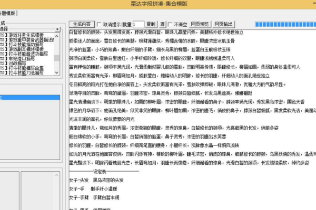Click 女子-手 嫩手纤小温暖 row
The image size is (316, 210).
click(x=93, y=189)
